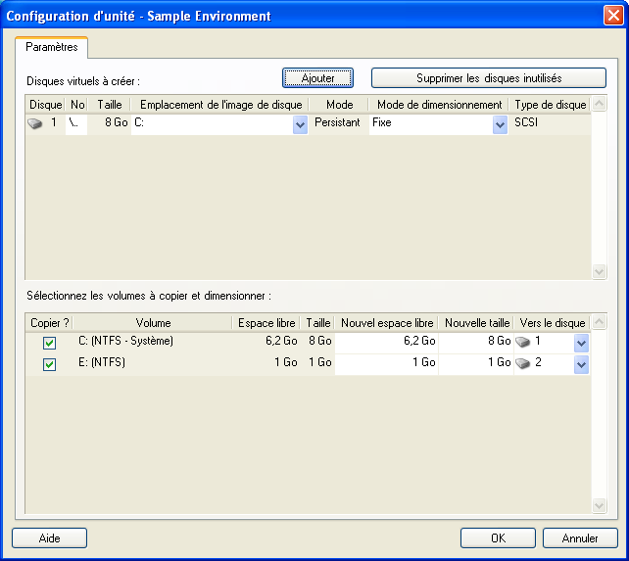Click the Type de disque column header
This screenshot has width=629, height=561.
551,105
